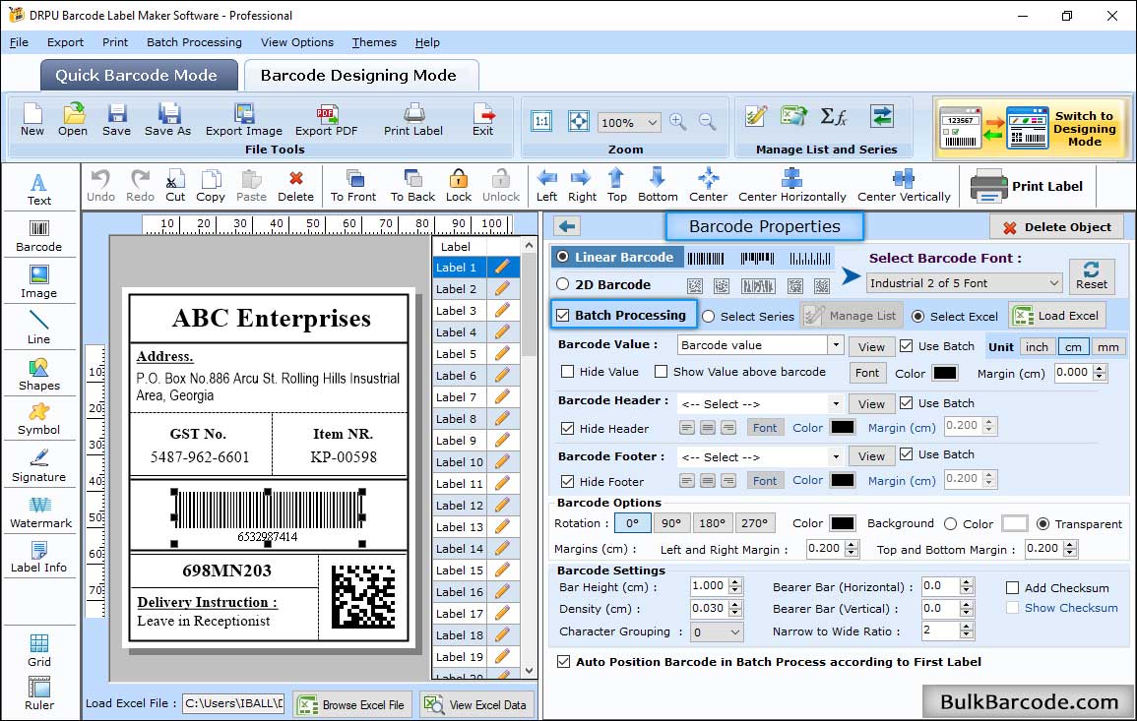Bring object To Front

(x=353, y=186)
